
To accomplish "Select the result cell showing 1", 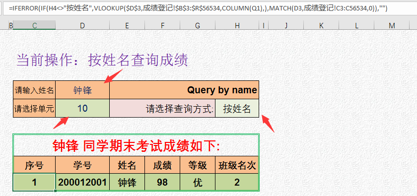I will pos(34,182).
